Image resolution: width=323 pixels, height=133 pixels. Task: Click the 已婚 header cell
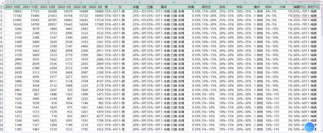click(153, 7)
